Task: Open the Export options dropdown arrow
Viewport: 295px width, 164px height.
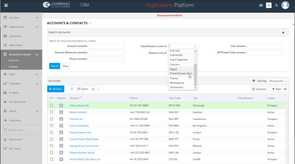Action: tap(93, 89)
